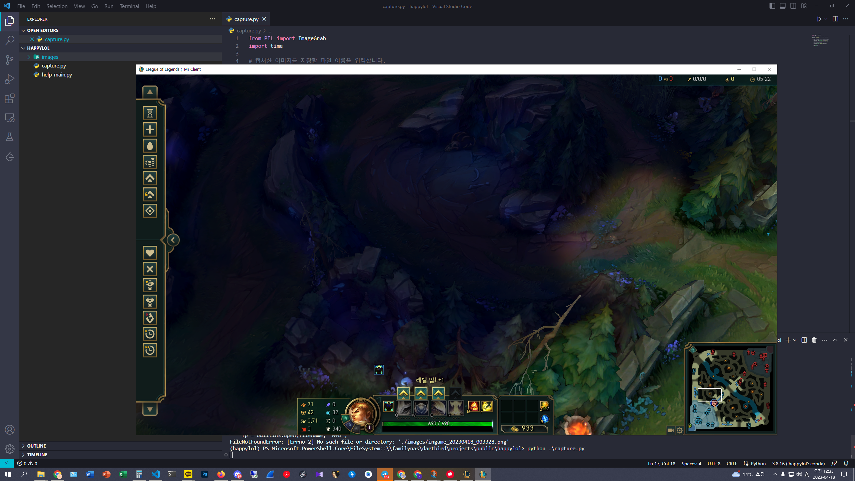Run the Python file with the play button
The width and height of the screenshot is (855, 481).
click(819, 19)
